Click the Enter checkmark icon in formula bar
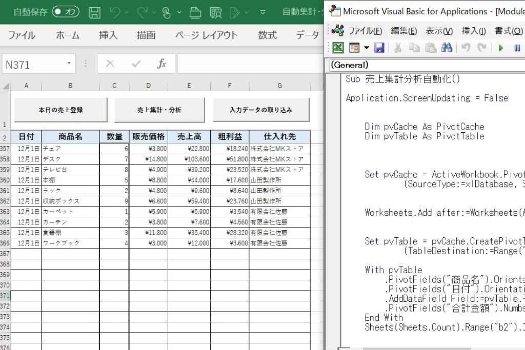This screenshot has width=525, height=350. (136, 63)
